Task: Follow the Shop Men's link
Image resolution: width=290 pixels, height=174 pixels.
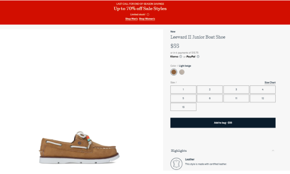Action: 131,19
